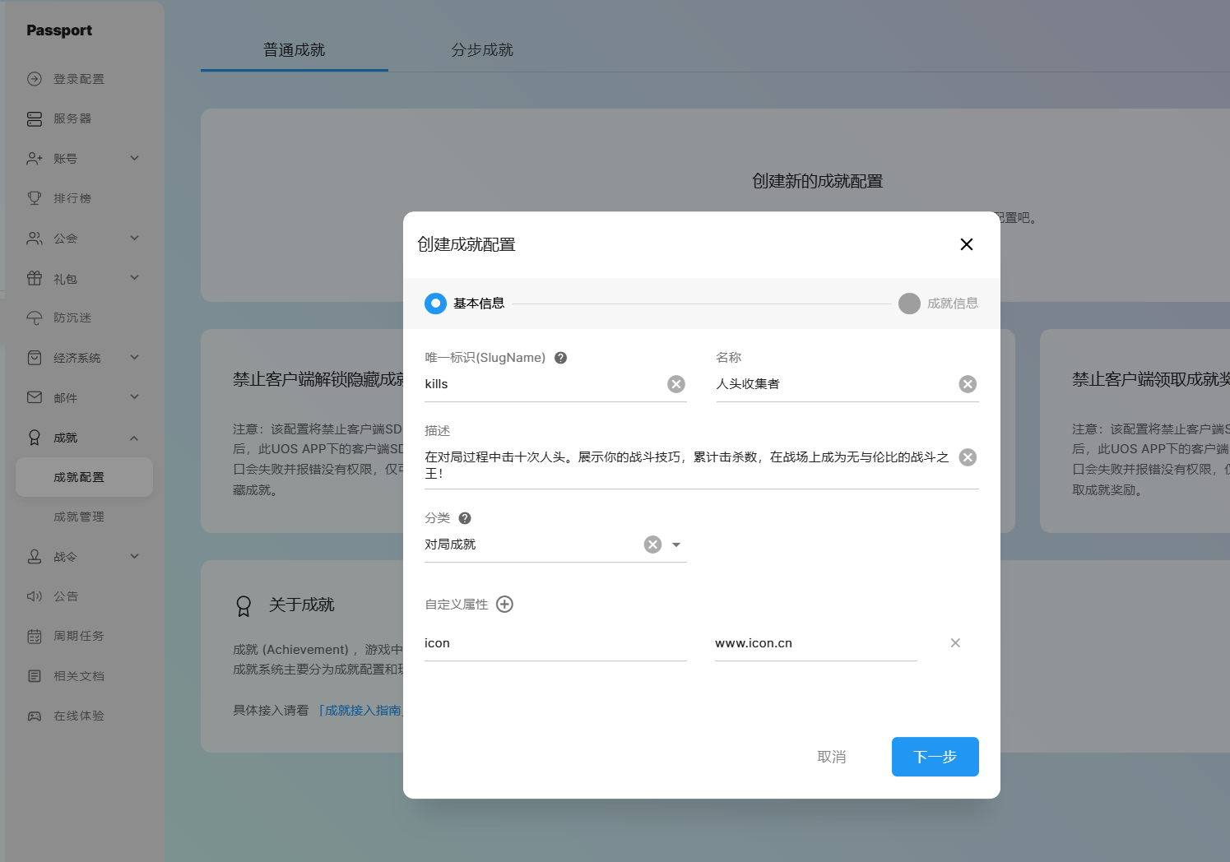Screen dimensions: 1230x862
Task: Select the 基本信息 step indicator
Action: click(x=435, y=304)
